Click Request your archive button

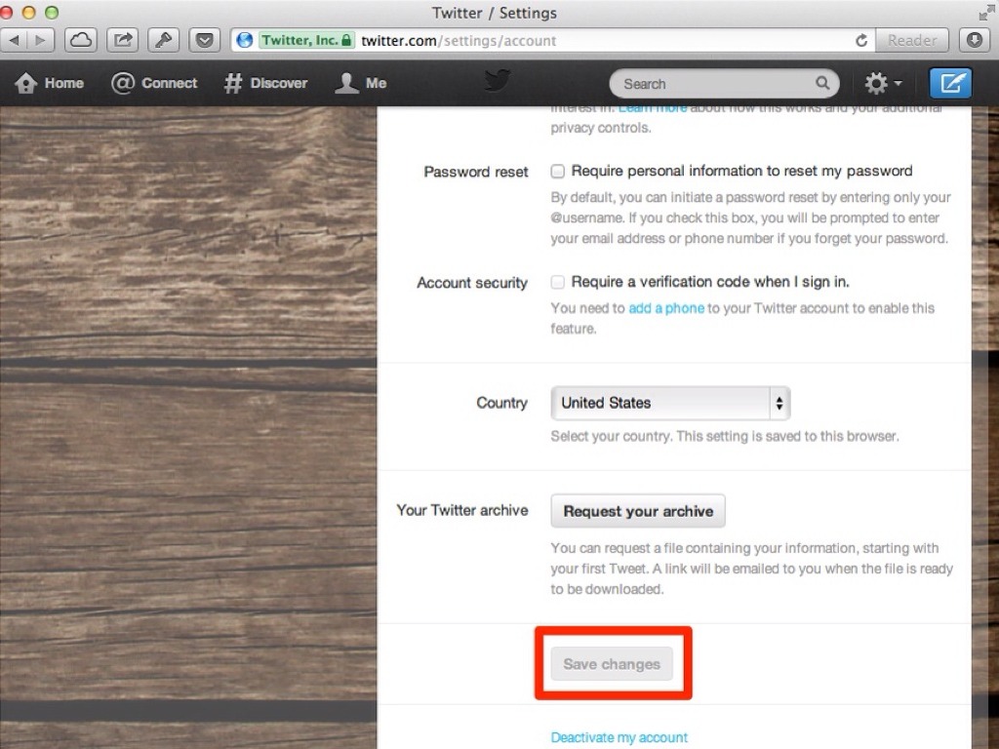click(638, 511)
